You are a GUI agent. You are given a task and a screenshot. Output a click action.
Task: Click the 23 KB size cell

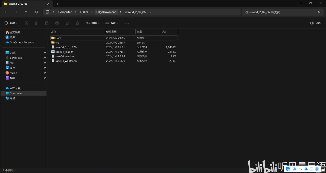(173, 61)
